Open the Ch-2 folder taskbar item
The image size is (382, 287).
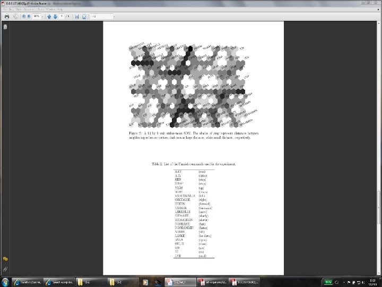coord(123,282)
